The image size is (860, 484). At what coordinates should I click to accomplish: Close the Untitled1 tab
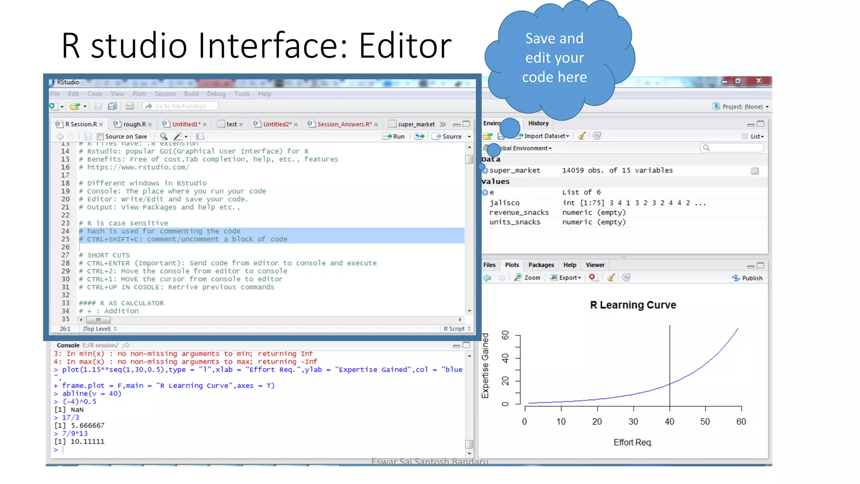pyautogui.click(x=205, y=125)
